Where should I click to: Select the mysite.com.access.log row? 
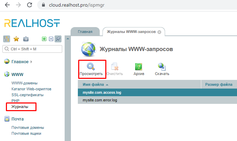click(x=157, y=92)
